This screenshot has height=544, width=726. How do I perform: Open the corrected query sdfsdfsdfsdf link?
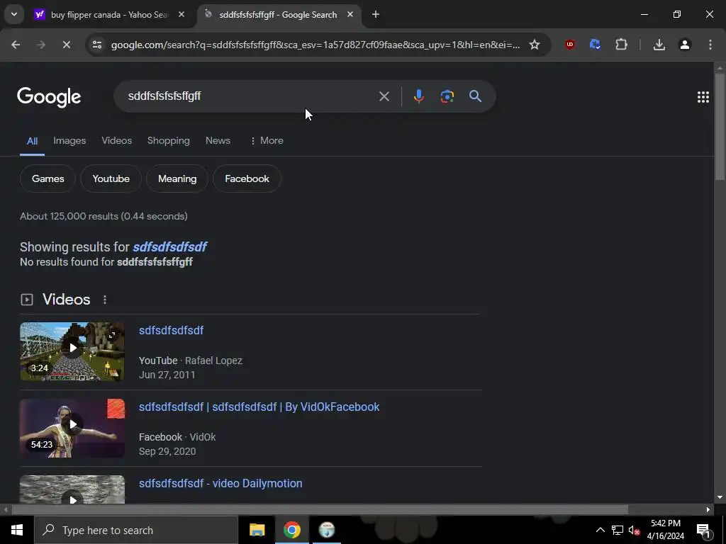170,247
